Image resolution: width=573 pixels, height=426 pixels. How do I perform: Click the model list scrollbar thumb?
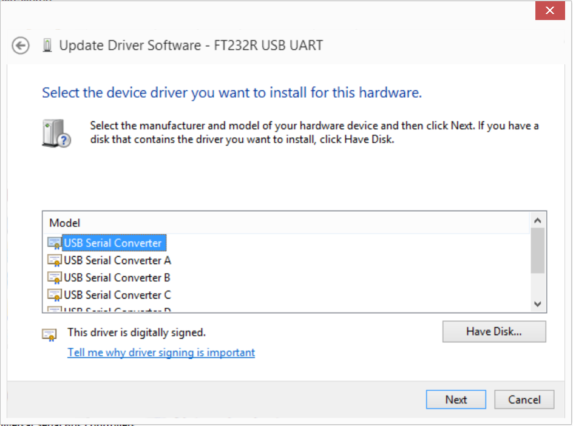point(538,251)
